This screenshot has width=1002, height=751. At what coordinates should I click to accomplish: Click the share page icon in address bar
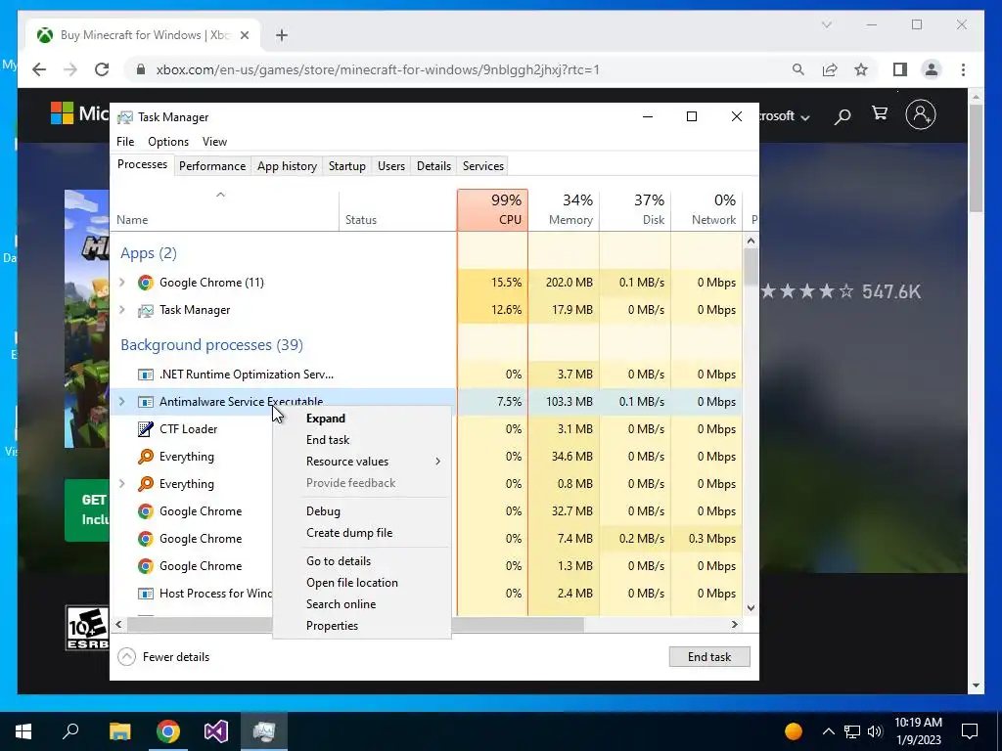(830, 69)
